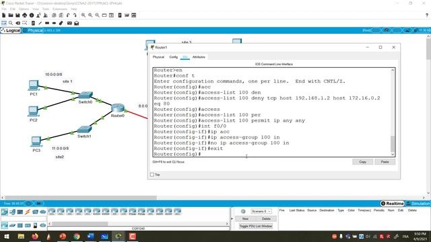Screen dimensions: 431x242
Task: Open the Attributes tab in Router1 window
Action: [199, 57]
